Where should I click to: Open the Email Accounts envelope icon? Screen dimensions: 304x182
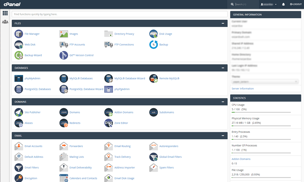19,146
